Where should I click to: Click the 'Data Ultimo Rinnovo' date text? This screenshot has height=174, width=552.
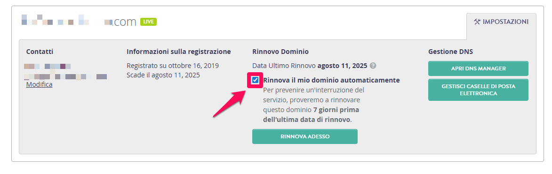pyautogui.click(x=310, y=66)
